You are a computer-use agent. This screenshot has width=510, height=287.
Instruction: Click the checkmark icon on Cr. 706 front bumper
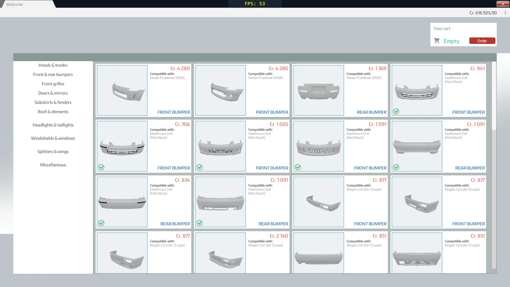[101, 167]
